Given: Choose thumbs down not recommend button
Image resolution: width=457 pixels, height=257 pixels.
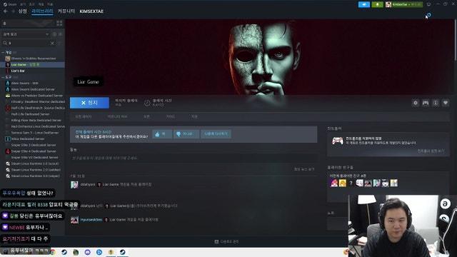Looking at the screenshot, I should pyautogui.click(x=186, y=134).
